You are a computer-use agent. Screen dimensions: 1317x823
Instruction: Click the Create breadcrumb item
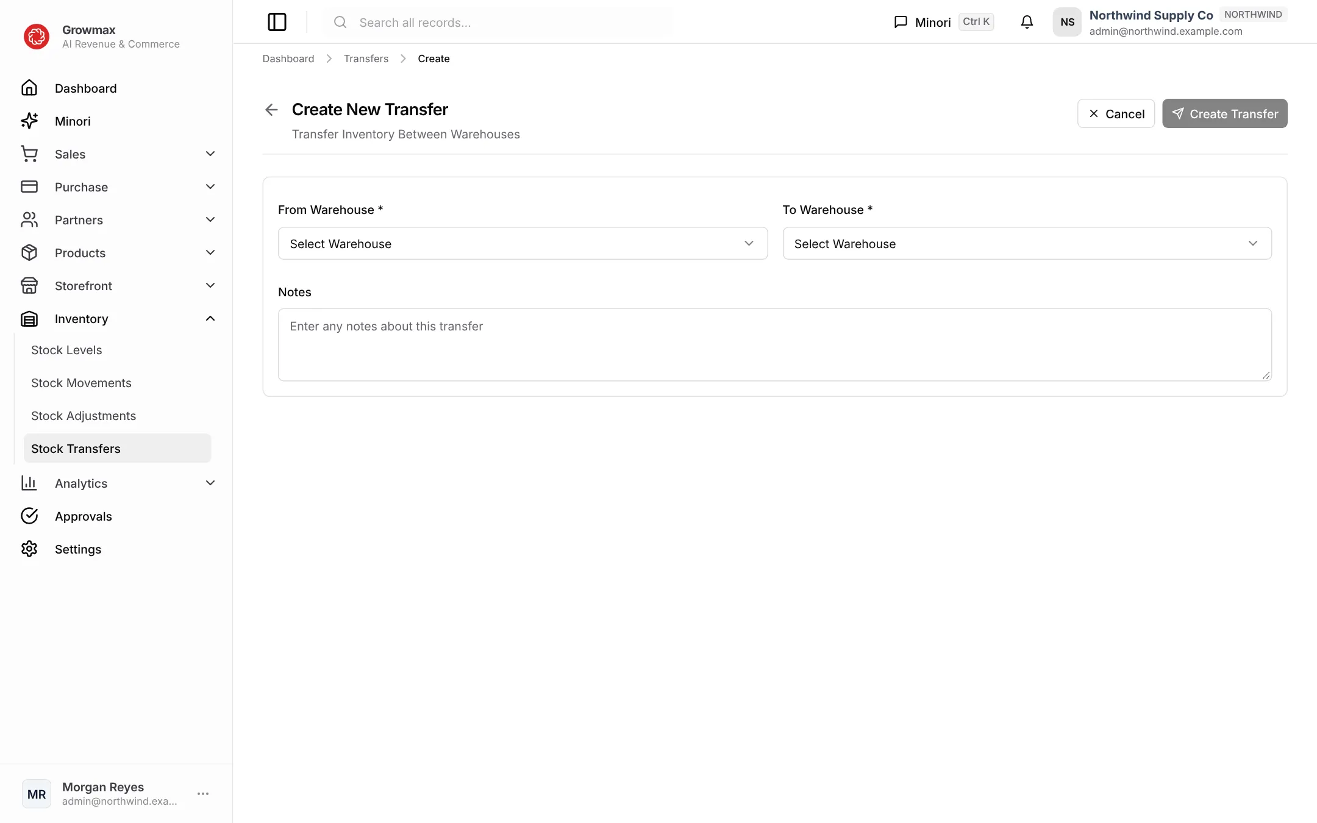pos(434,59)
